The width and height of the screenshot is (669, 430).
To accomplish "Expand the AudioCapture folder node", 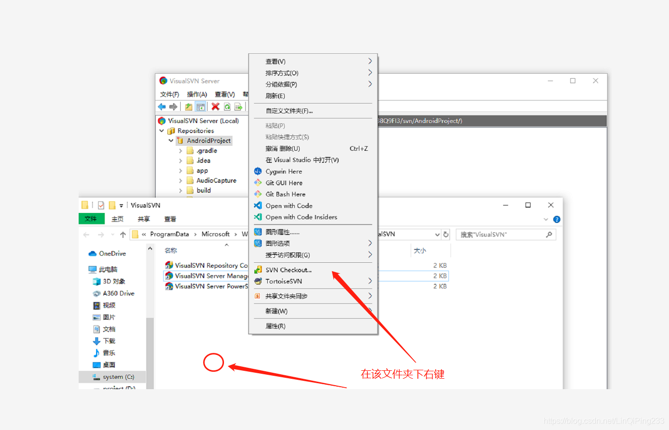I will click(x=181, y=181).
